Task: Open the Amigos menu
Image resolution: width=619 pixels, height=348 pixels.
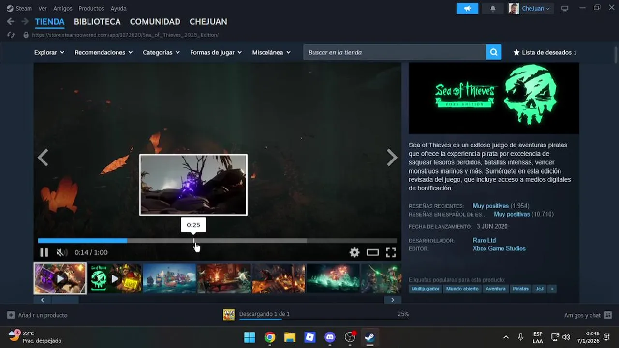Action: pos(63,8)
